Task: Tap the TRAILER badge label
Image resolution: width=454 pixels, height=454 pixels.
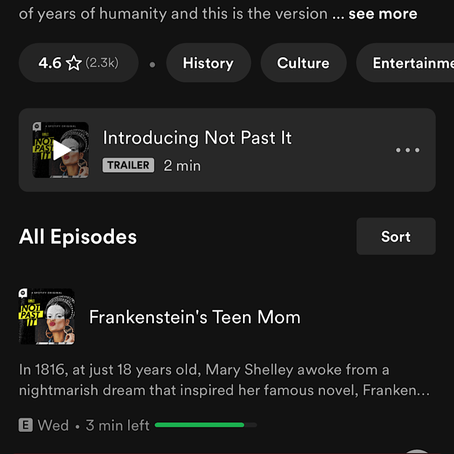Action: [x=128, y=165]
